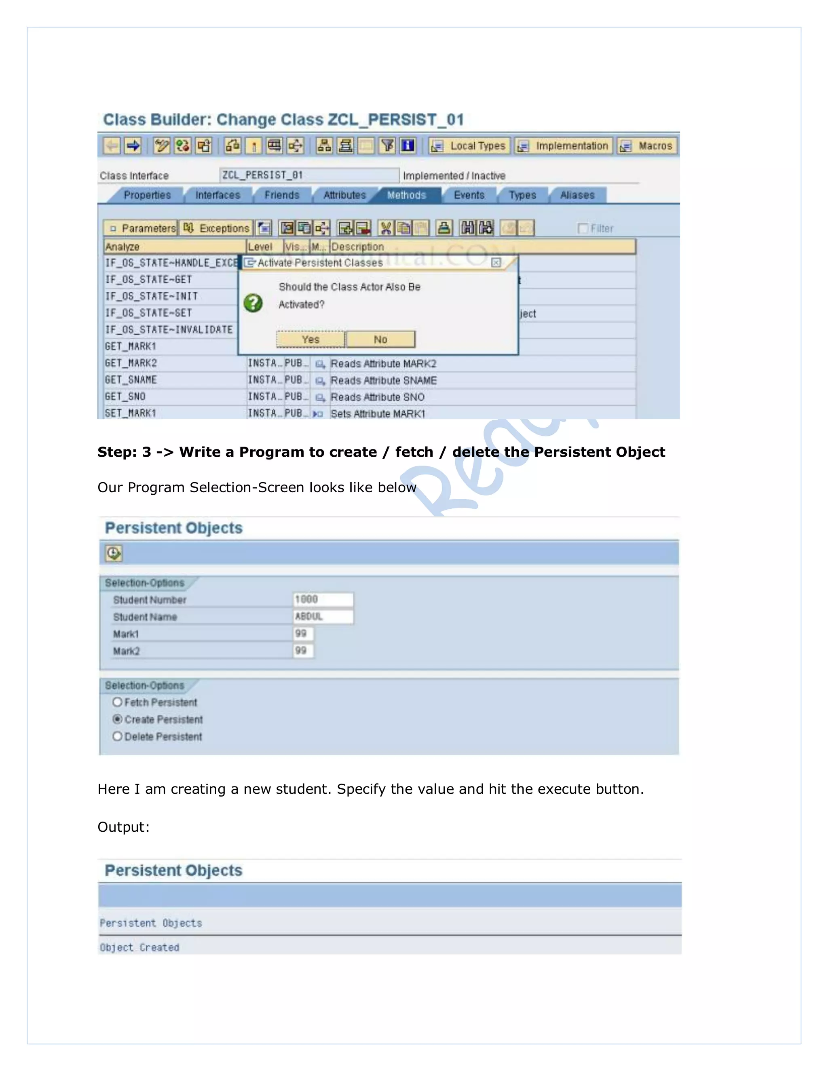Image resolution: width=828 pixels, height=1071 pixels.
Task: Select the IF_OS_STATE~INVALIDATE method row
Action: pos(171,329)
